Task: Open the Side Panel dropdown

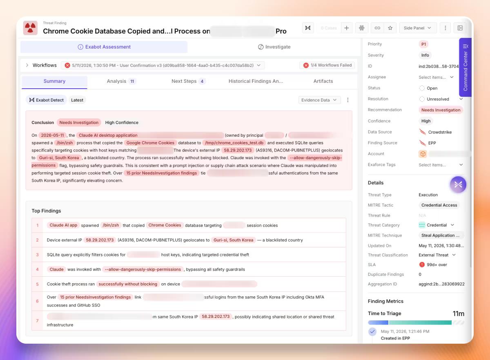Action: [x=417, y=28]
